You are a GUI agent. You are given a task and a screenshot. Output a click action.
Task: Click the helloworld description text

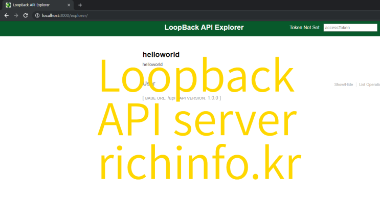152,65
